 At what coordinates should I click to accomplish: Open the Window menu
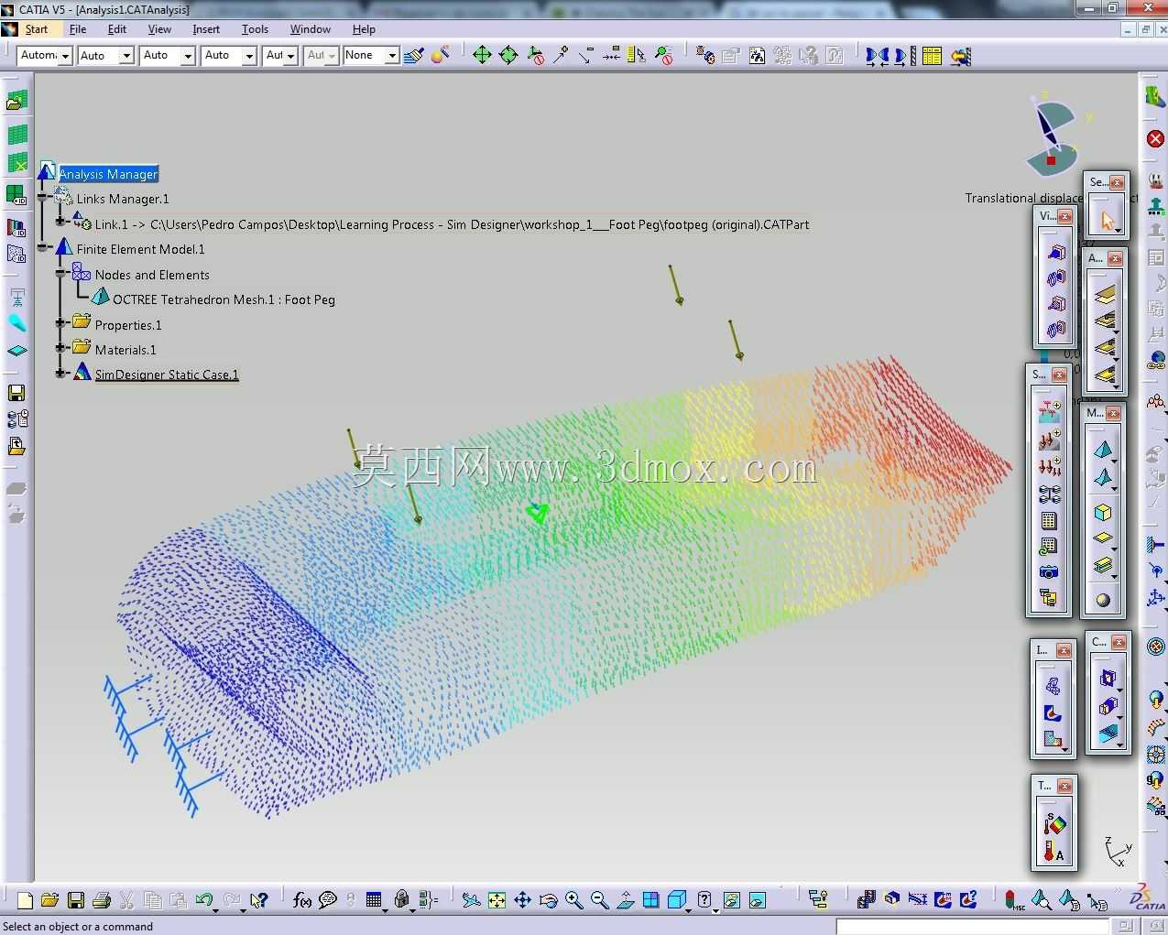pos(310,29)
